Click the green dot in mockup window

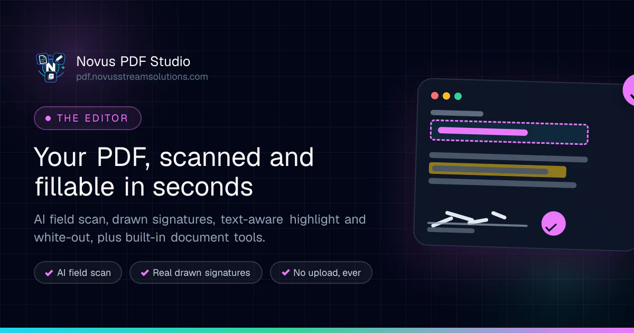click(458, 96)
